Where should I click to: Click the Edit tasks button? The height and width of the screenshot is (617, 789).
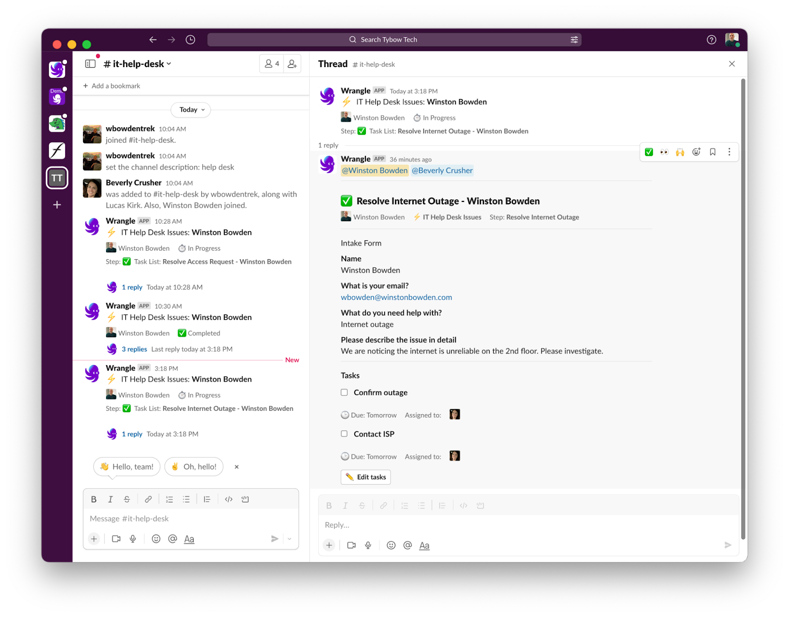click(366, 477)
